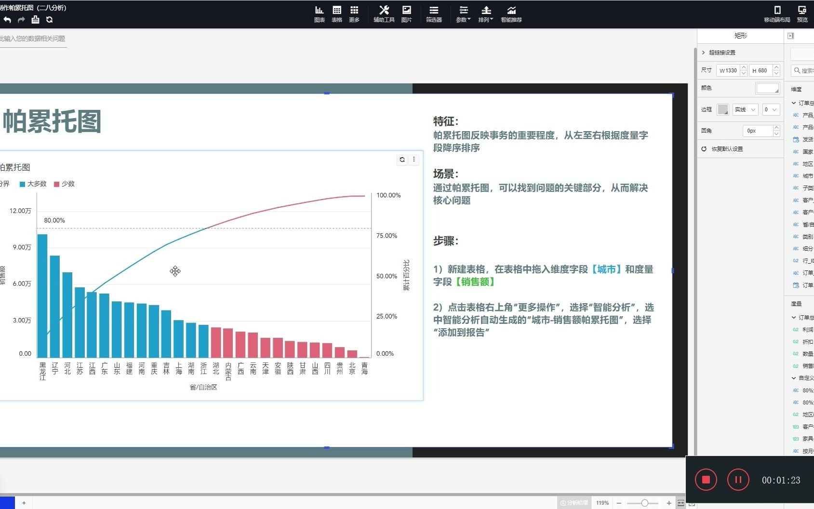The width and height of the screenshot is (814, 509).
Task: Click the 80.00% reference line label
Action: pyautogui.click(x=54, y=220)
